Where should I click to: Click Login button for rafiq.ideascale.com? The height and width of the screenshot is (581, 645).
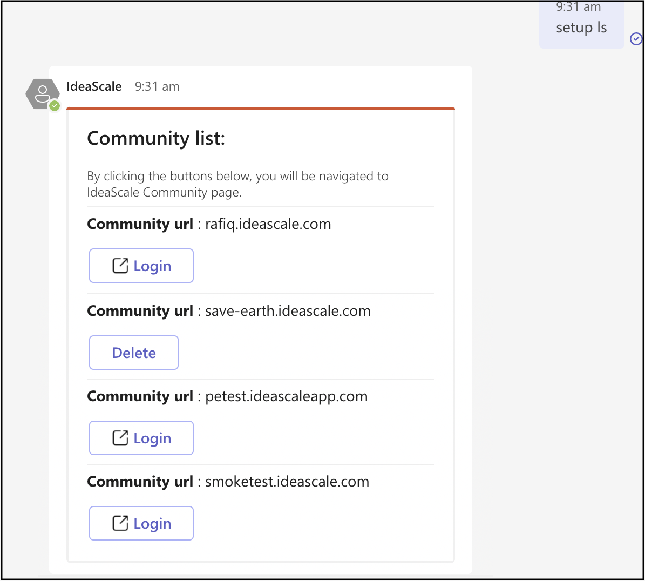(x=141, y=266)
